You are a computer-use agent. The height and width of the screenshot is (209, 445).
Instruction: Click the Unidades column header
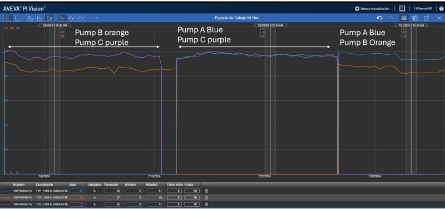tap(94, 185)
